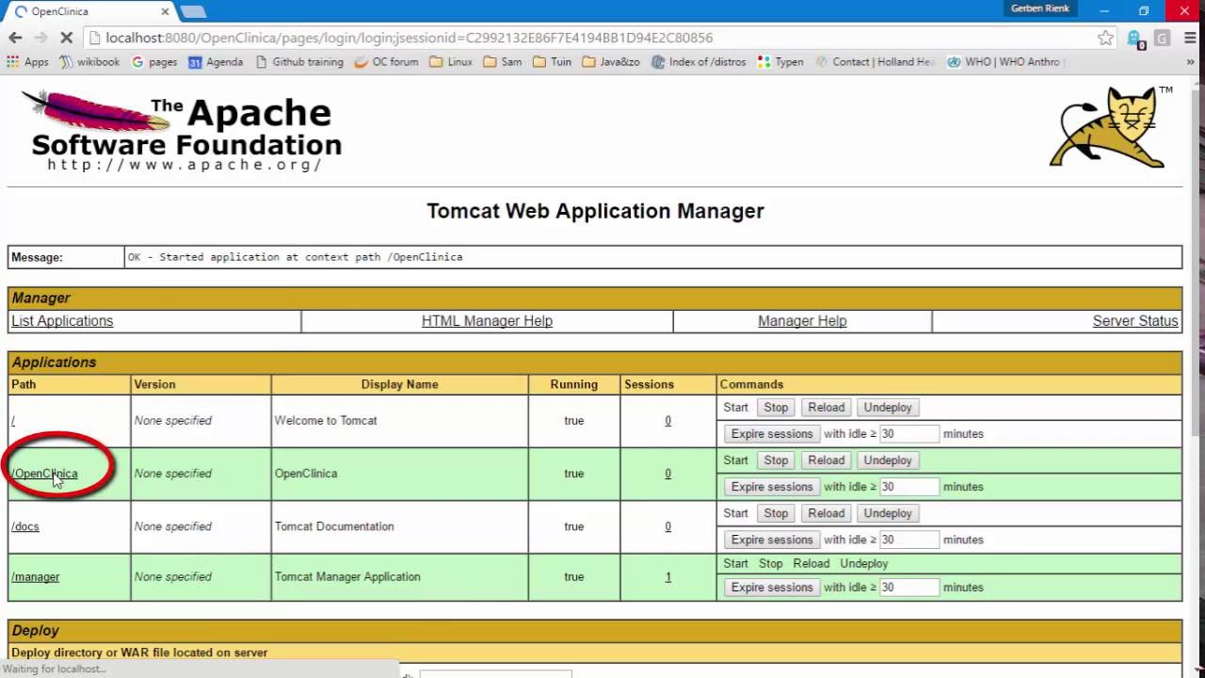
Task: Open the Gerben Rienk profile button
Action: pos(1040,8)
